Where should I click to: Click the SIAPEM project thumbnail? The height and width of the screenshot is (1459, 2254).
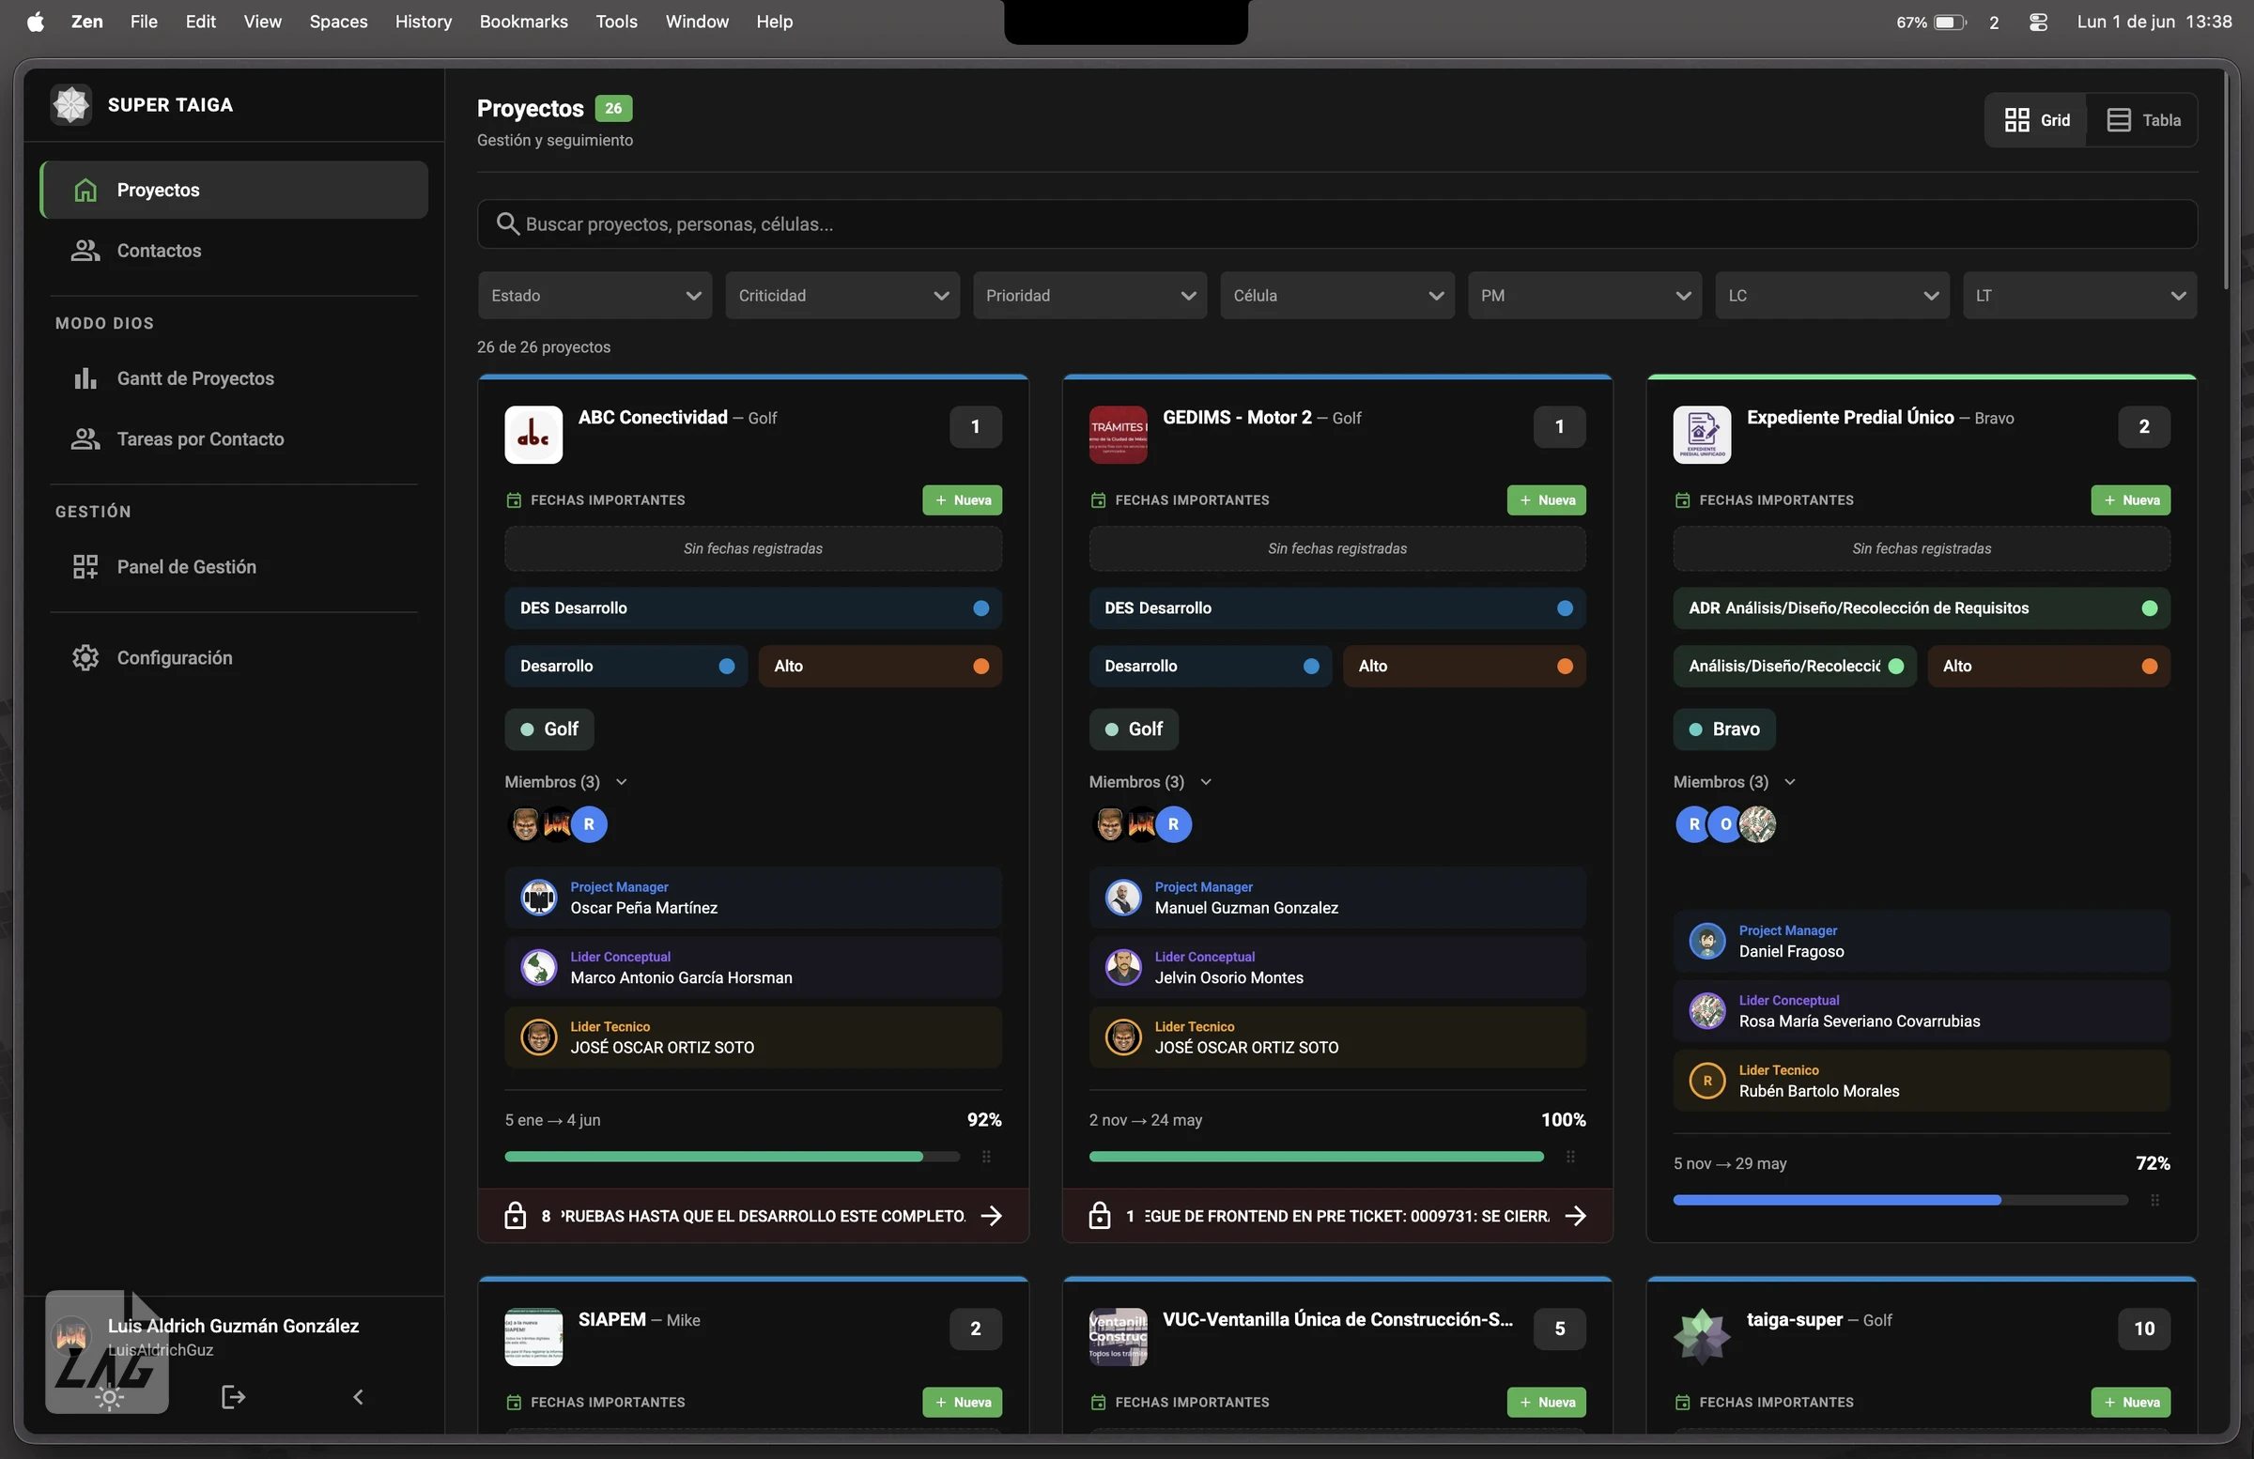click(x=533, y=1337)
